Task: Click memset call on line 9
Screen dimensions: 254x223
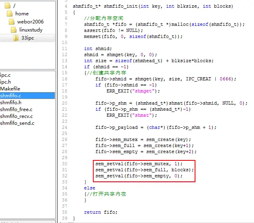Action: (x=133, y=37)
